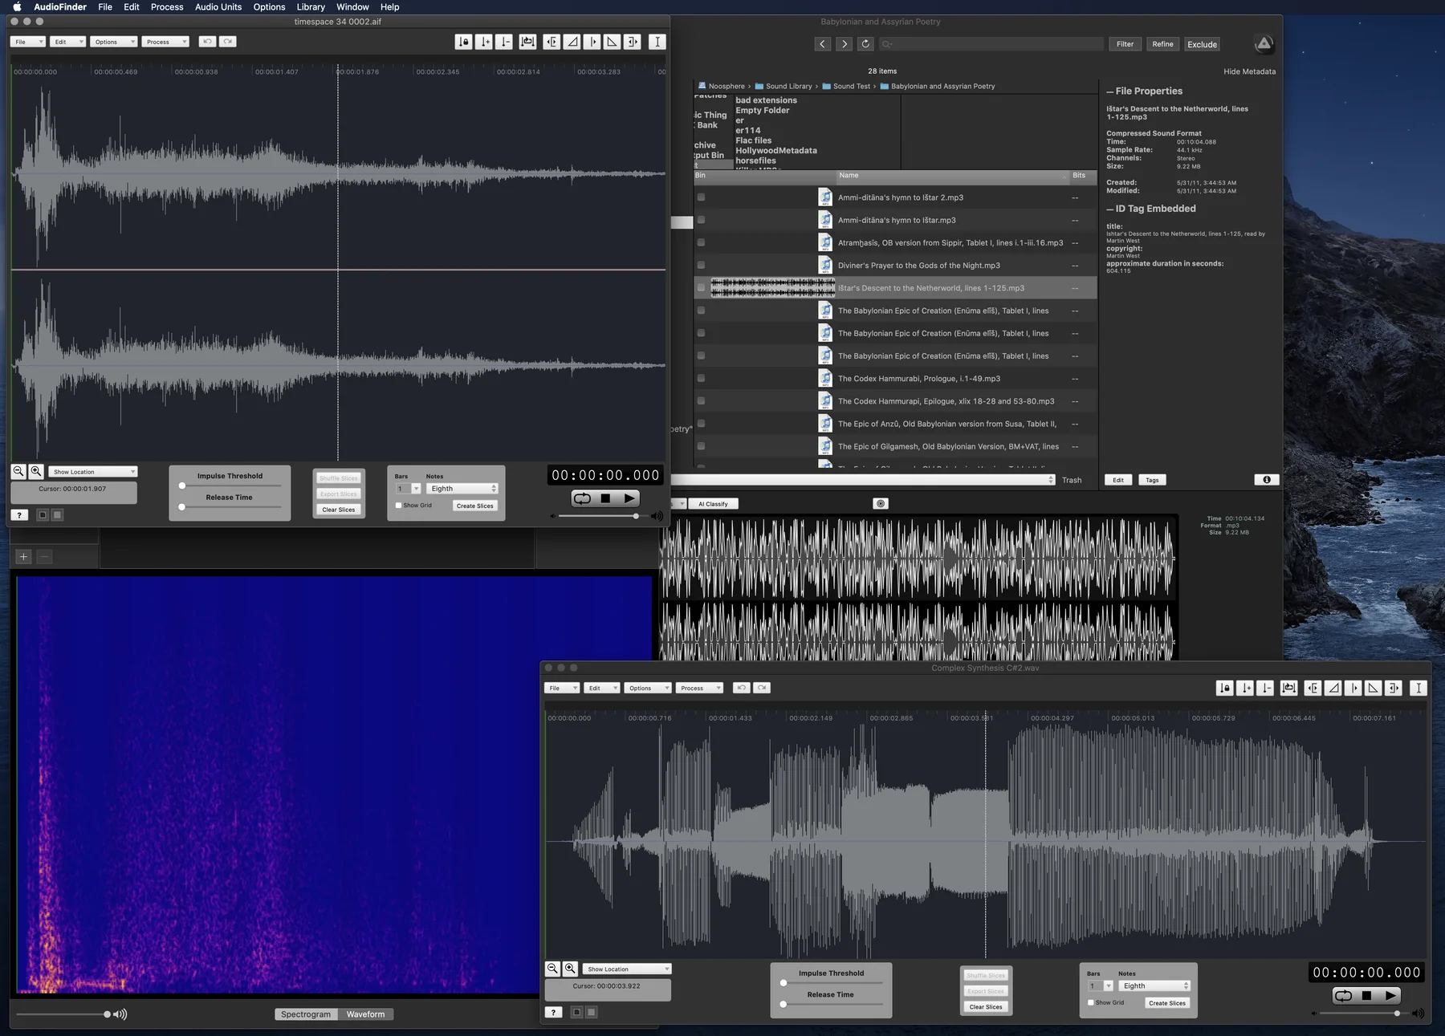Tick Bin checkbox for Ammi-ditāna's hymn to Ištar 2.mp3
1445x1036 pixels.
701,197
